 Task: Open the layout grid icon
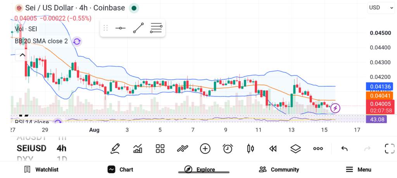tap(160, 149)
